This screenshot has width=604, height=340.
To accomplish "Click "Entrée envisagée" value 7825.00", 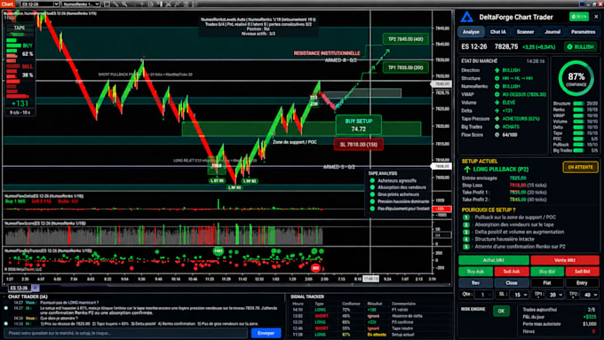I will 518,178.
